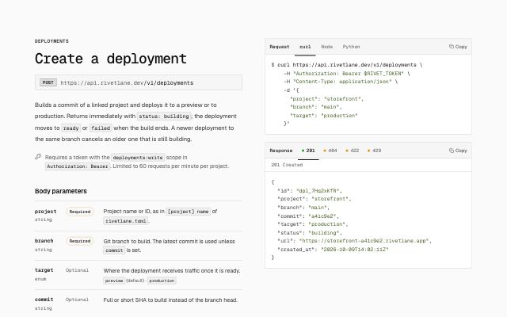Click the commit code in branch description

point(114,250)
